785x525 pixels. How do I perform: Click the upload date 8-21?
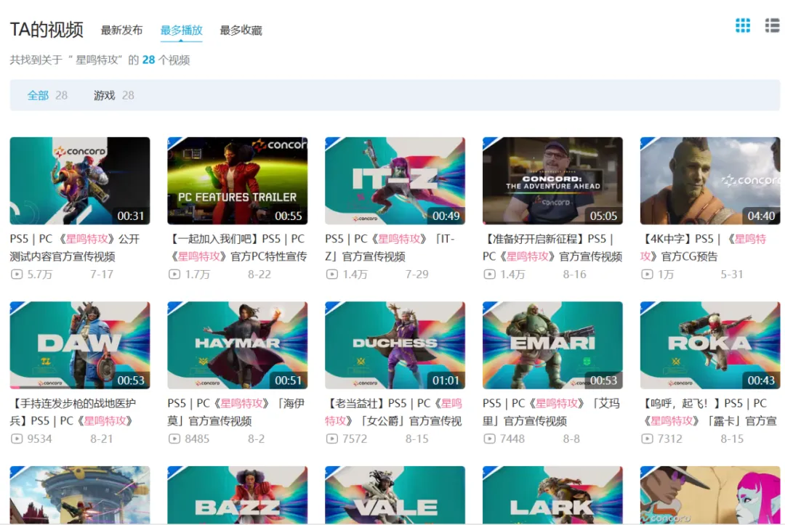(102, 439)
